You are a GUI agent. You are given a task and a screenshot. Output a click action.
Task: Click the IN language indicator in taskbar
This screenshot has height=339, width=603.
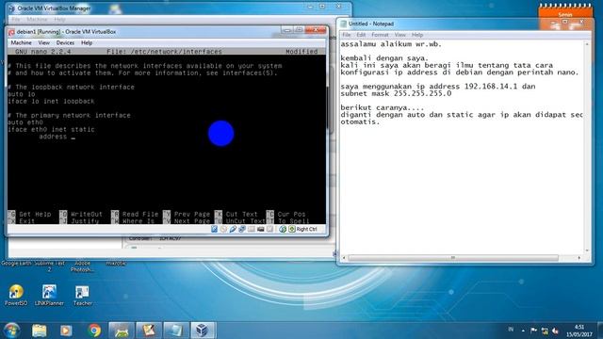point(511,330)
